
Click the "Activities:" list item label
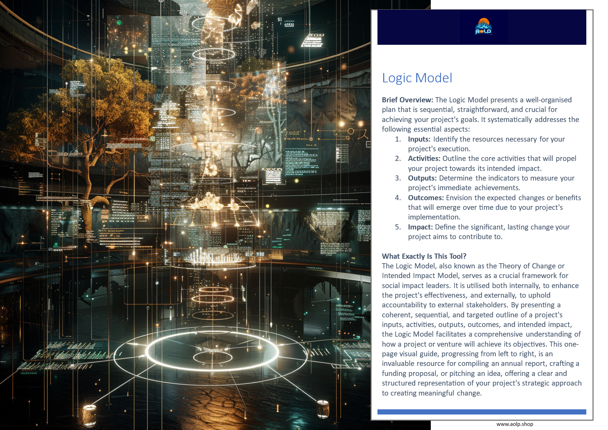[424, 158]
